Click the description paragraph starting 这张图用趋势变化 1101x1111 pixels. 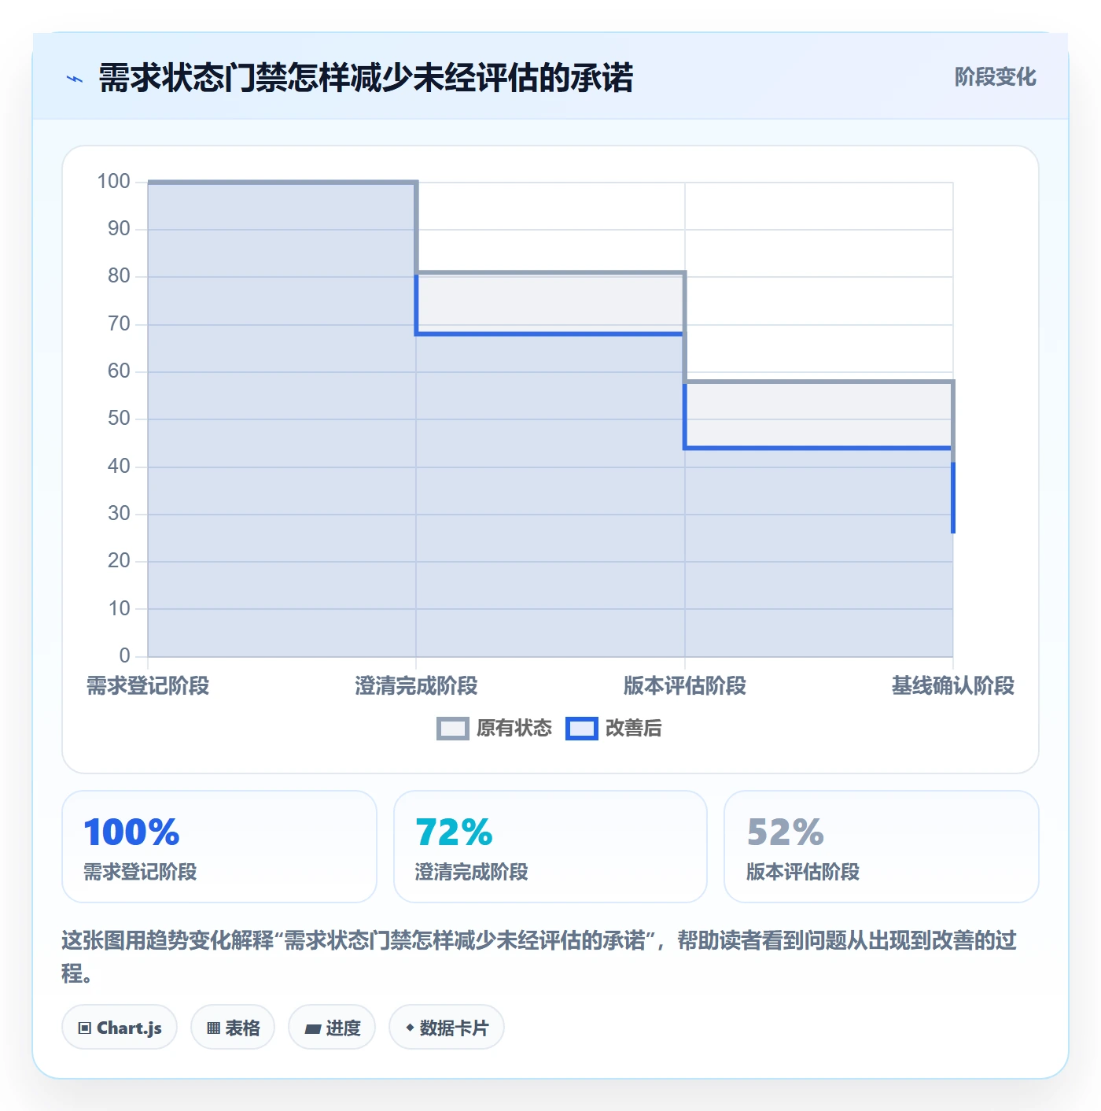(539, 957)
